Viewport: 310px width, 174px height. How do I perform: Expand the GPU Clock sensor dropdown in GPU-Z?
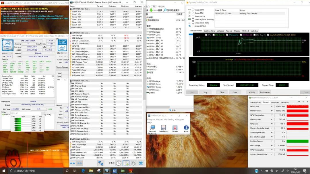click(272, 106)
